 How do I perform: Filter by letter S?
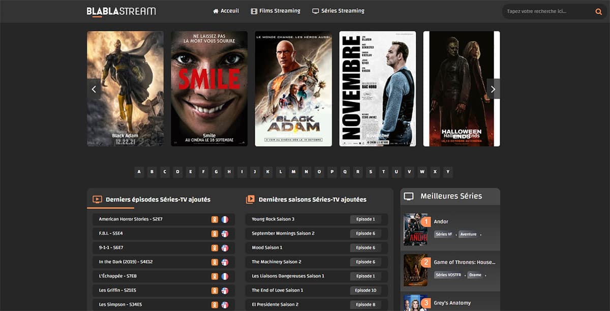coord(371,172)
